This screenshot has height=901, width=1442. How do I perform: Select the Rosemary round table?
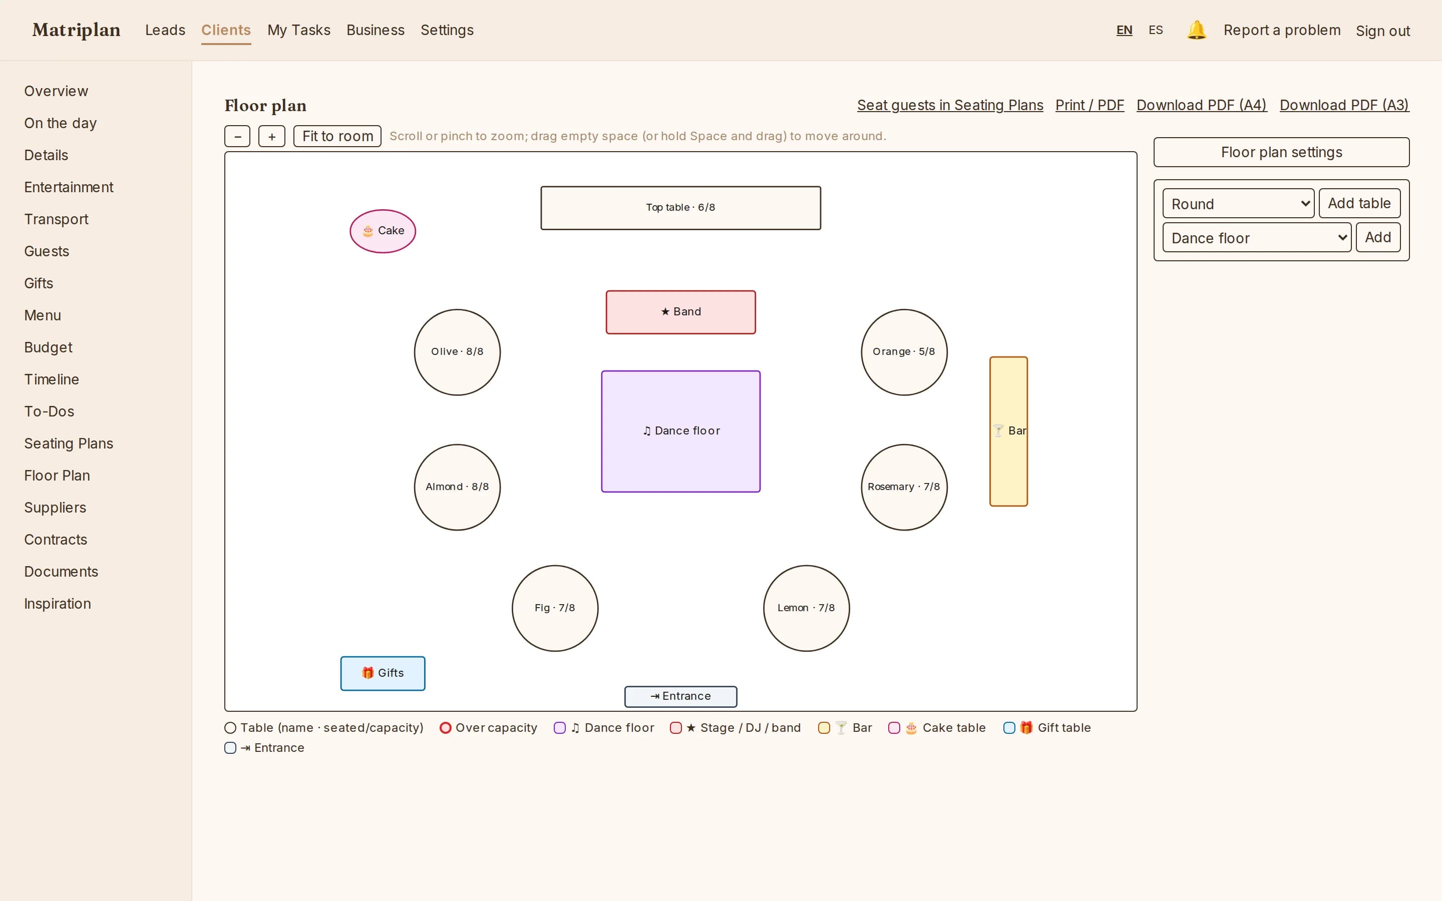904,488
